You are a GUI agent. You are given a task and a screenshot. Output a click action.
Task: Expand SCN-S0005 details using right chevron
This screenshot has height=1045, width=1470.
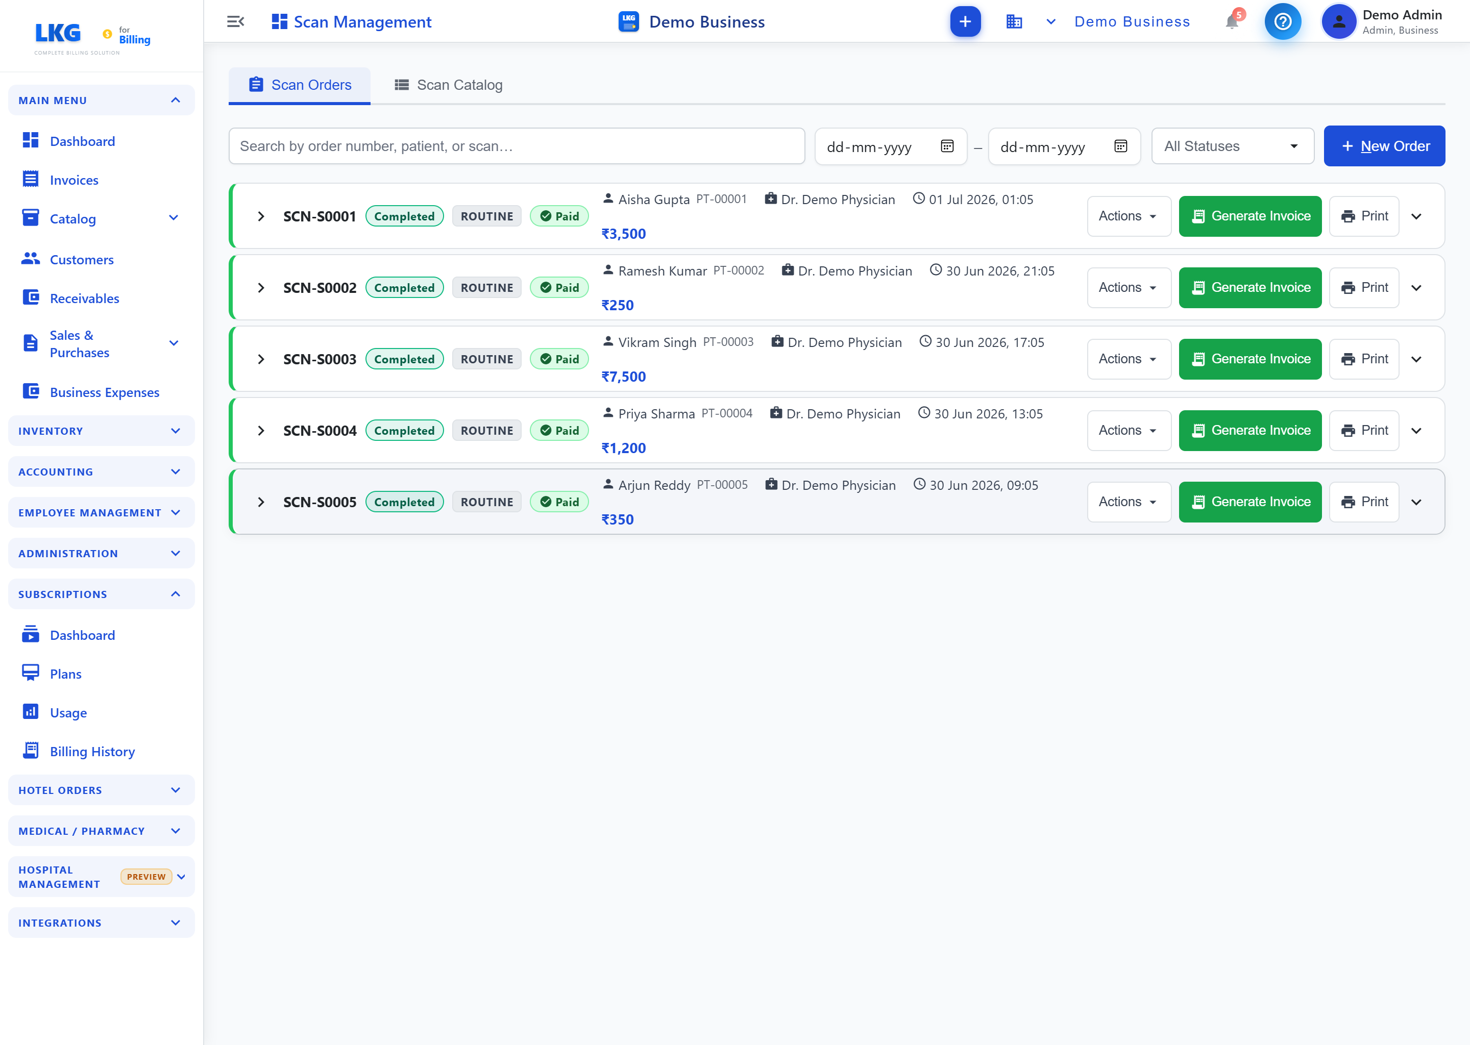[1416, 502]
